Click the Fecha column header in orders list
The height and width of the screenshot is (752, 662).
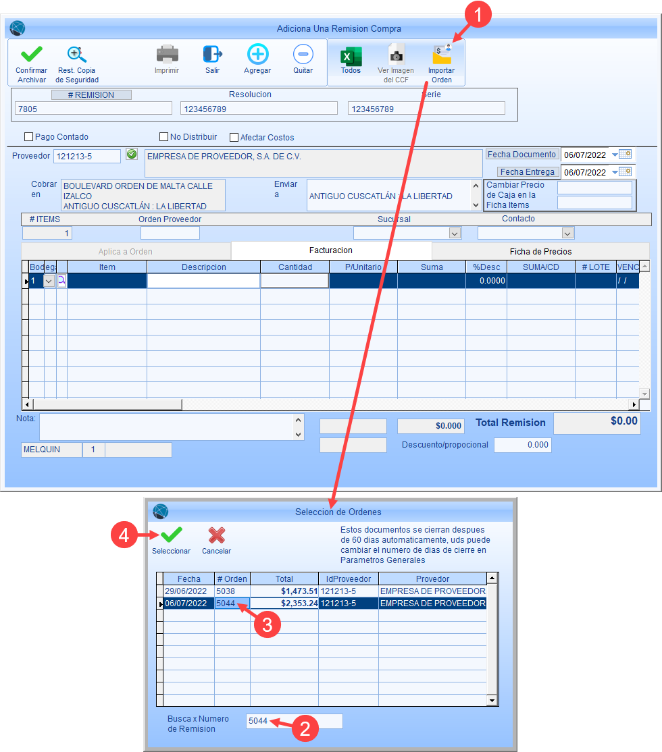click(188, 579)
